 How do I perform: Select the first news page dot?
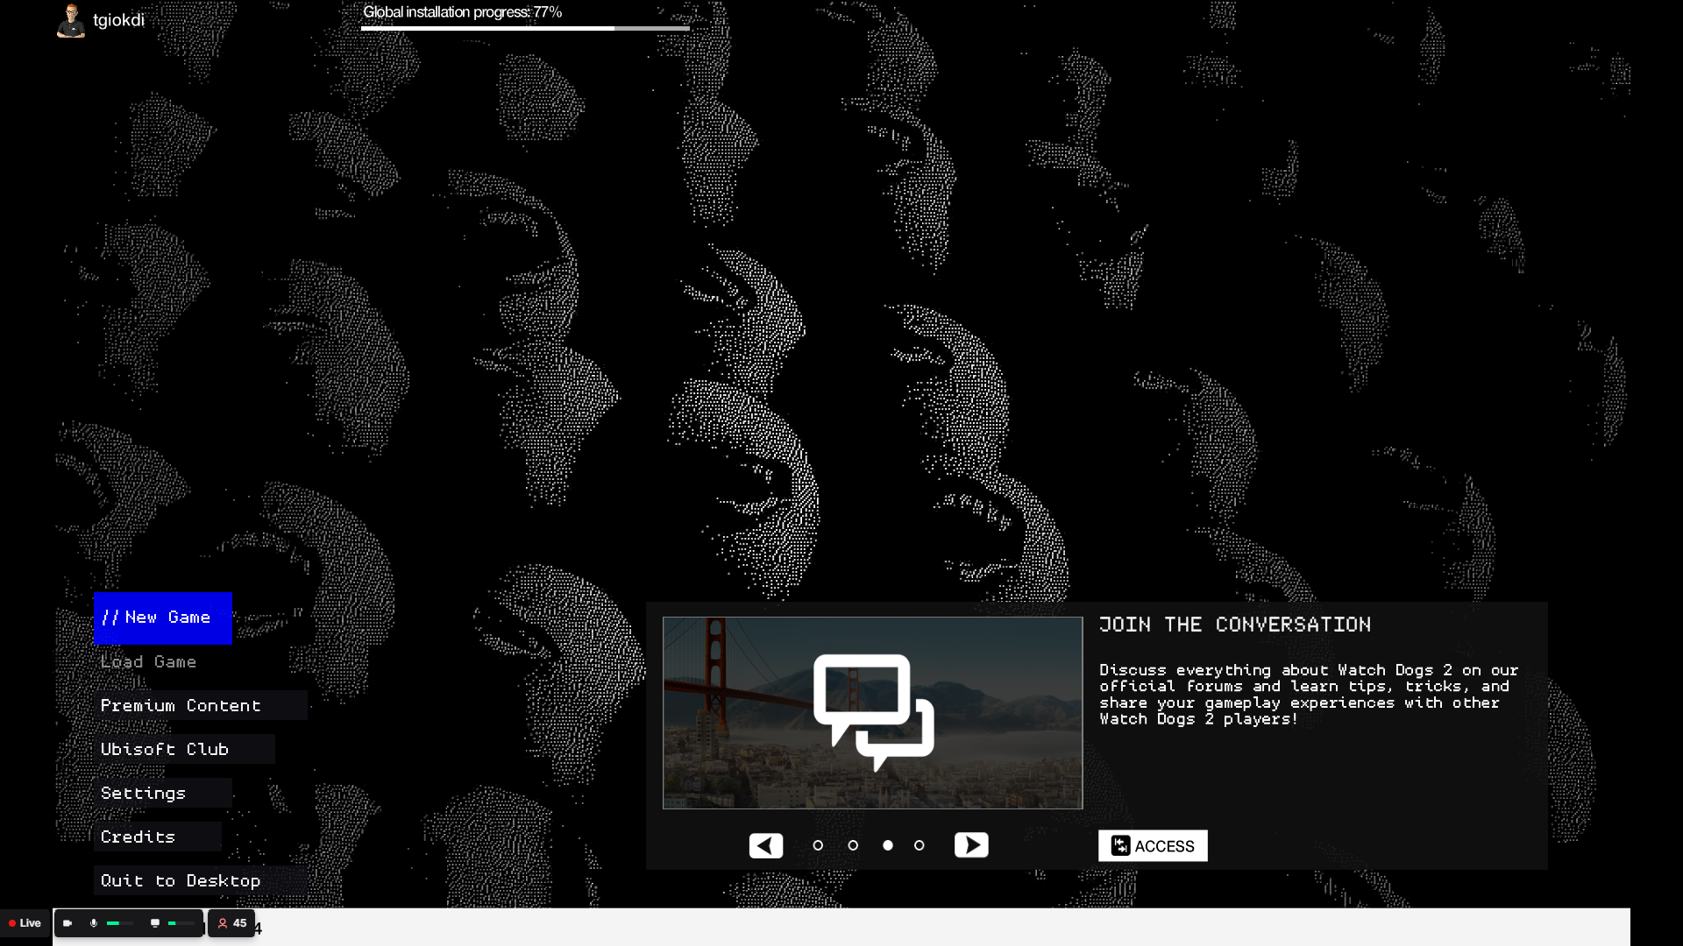click(x=818, y=845)
